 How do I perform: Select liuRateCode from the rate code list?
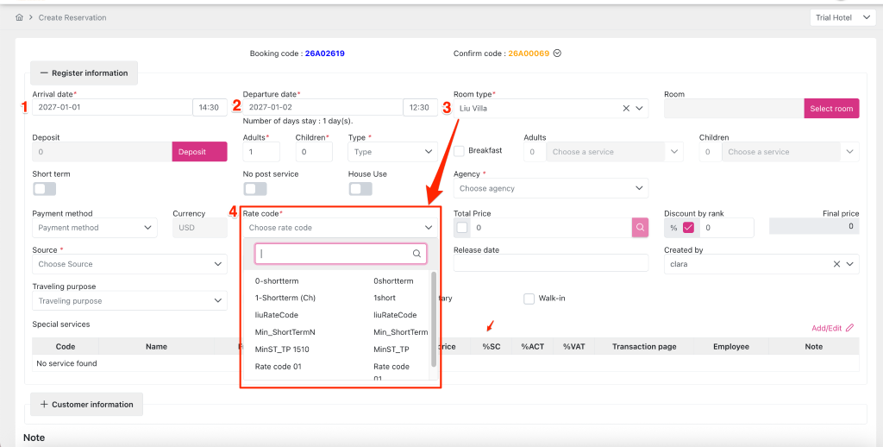[x=277, y=315]
